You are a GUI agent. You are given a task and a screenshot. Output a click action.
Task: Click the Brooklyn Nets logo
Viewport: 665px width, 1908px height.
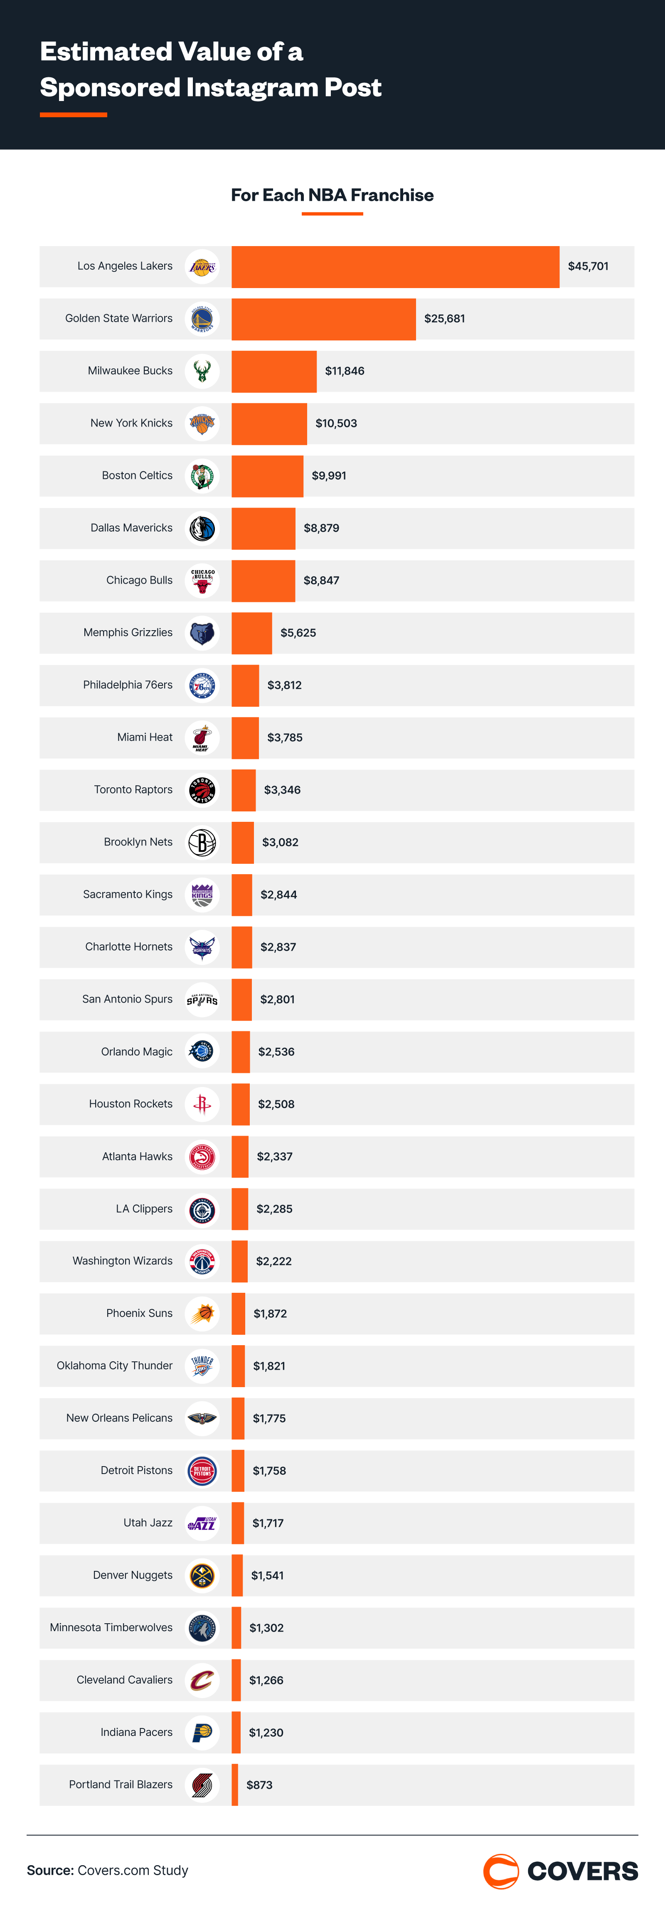click(x=202, y=843)
